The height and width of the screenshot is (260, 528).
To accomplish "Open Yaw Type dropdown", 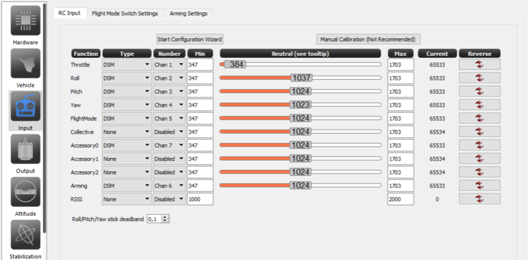I will pyautogui.click(x=127, y=105).
